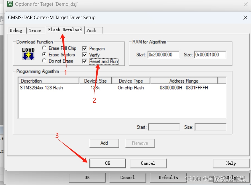
Task: Toggle the Reset and Run checkbox
Action: [85, 61]
